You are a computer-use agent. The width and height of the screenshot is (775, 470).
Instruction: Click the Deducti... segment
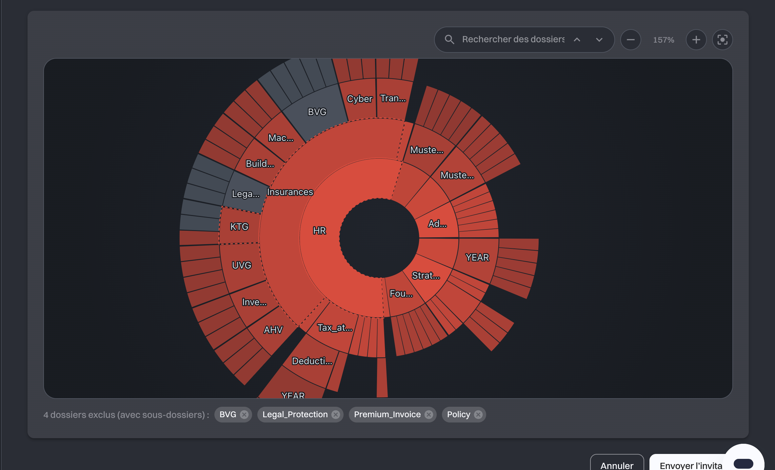pos(312,361)
